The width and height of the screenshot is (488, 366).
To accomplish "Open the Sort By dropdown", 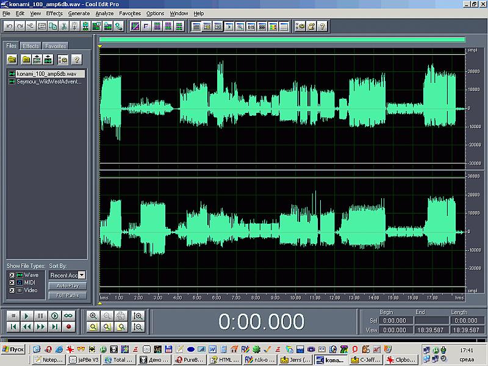I will [82, 275].
